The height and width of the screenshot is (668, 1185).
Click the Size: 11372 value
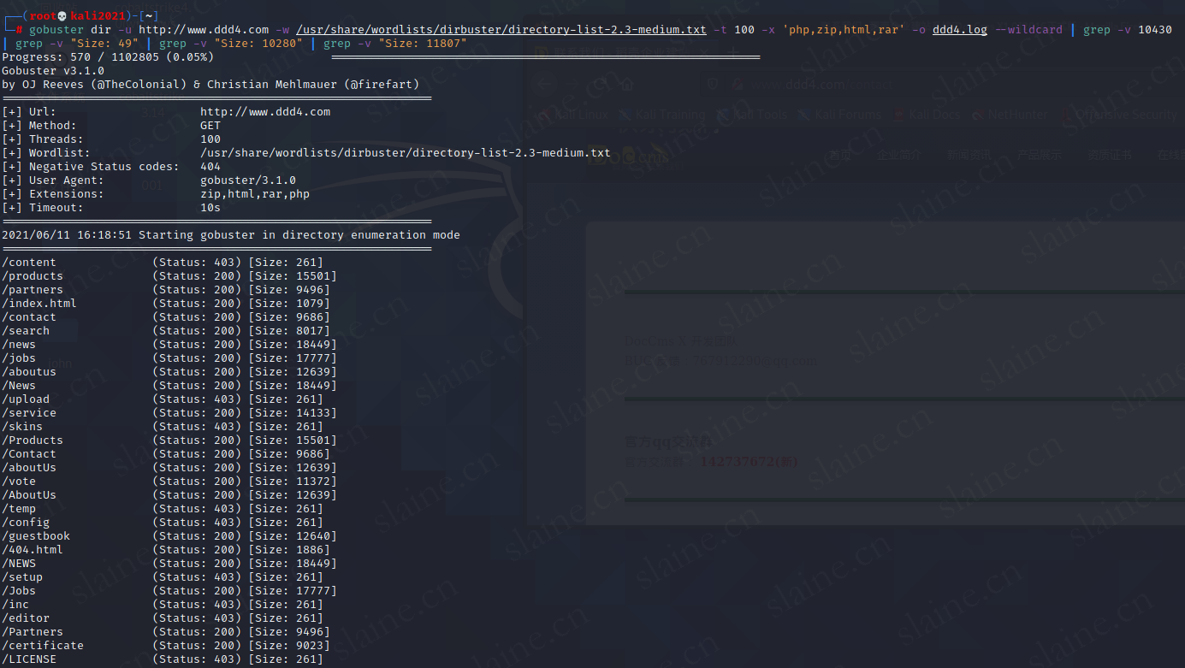pyautogui.click(x=293, y=482)
